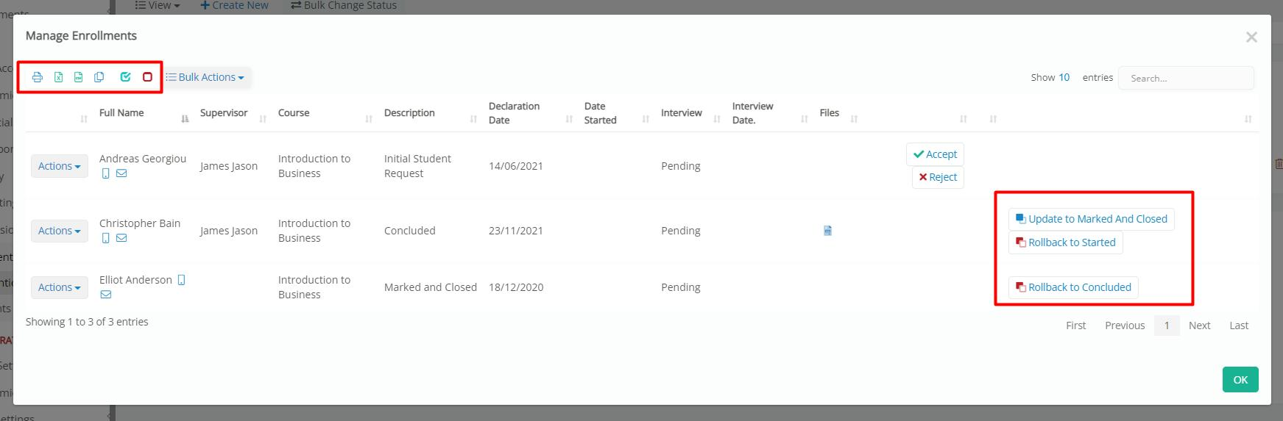The width and height of the screenshot is (1283, 421).
Task: Click the name Christopher Bain
Action: (140, 223)
